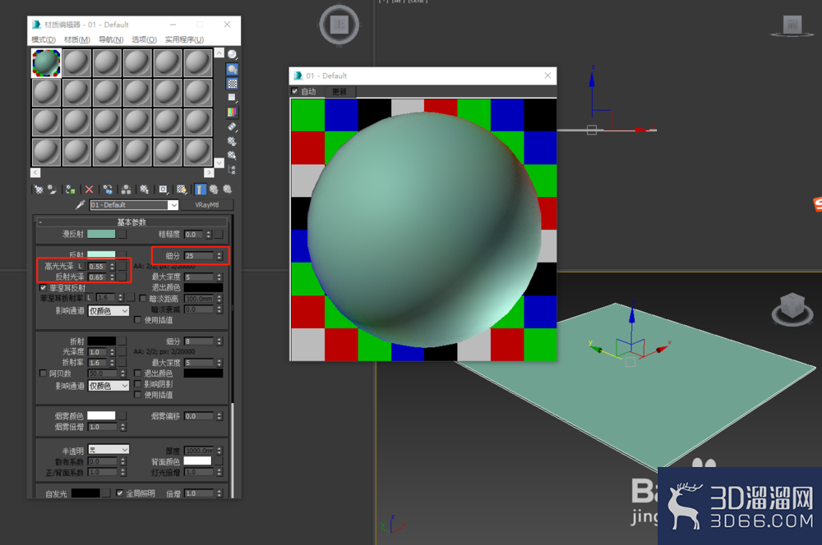Click the 烟雾颜色 fog color swatch
This screenshot has width=822, height=545.
click(x=101, y=415)
